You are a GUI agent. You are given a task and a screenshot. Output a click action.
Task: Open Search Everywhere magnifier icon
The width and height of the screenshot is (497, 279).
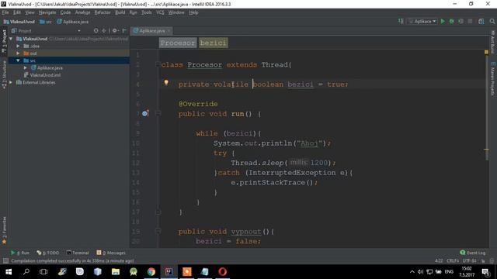click(492, 21)
